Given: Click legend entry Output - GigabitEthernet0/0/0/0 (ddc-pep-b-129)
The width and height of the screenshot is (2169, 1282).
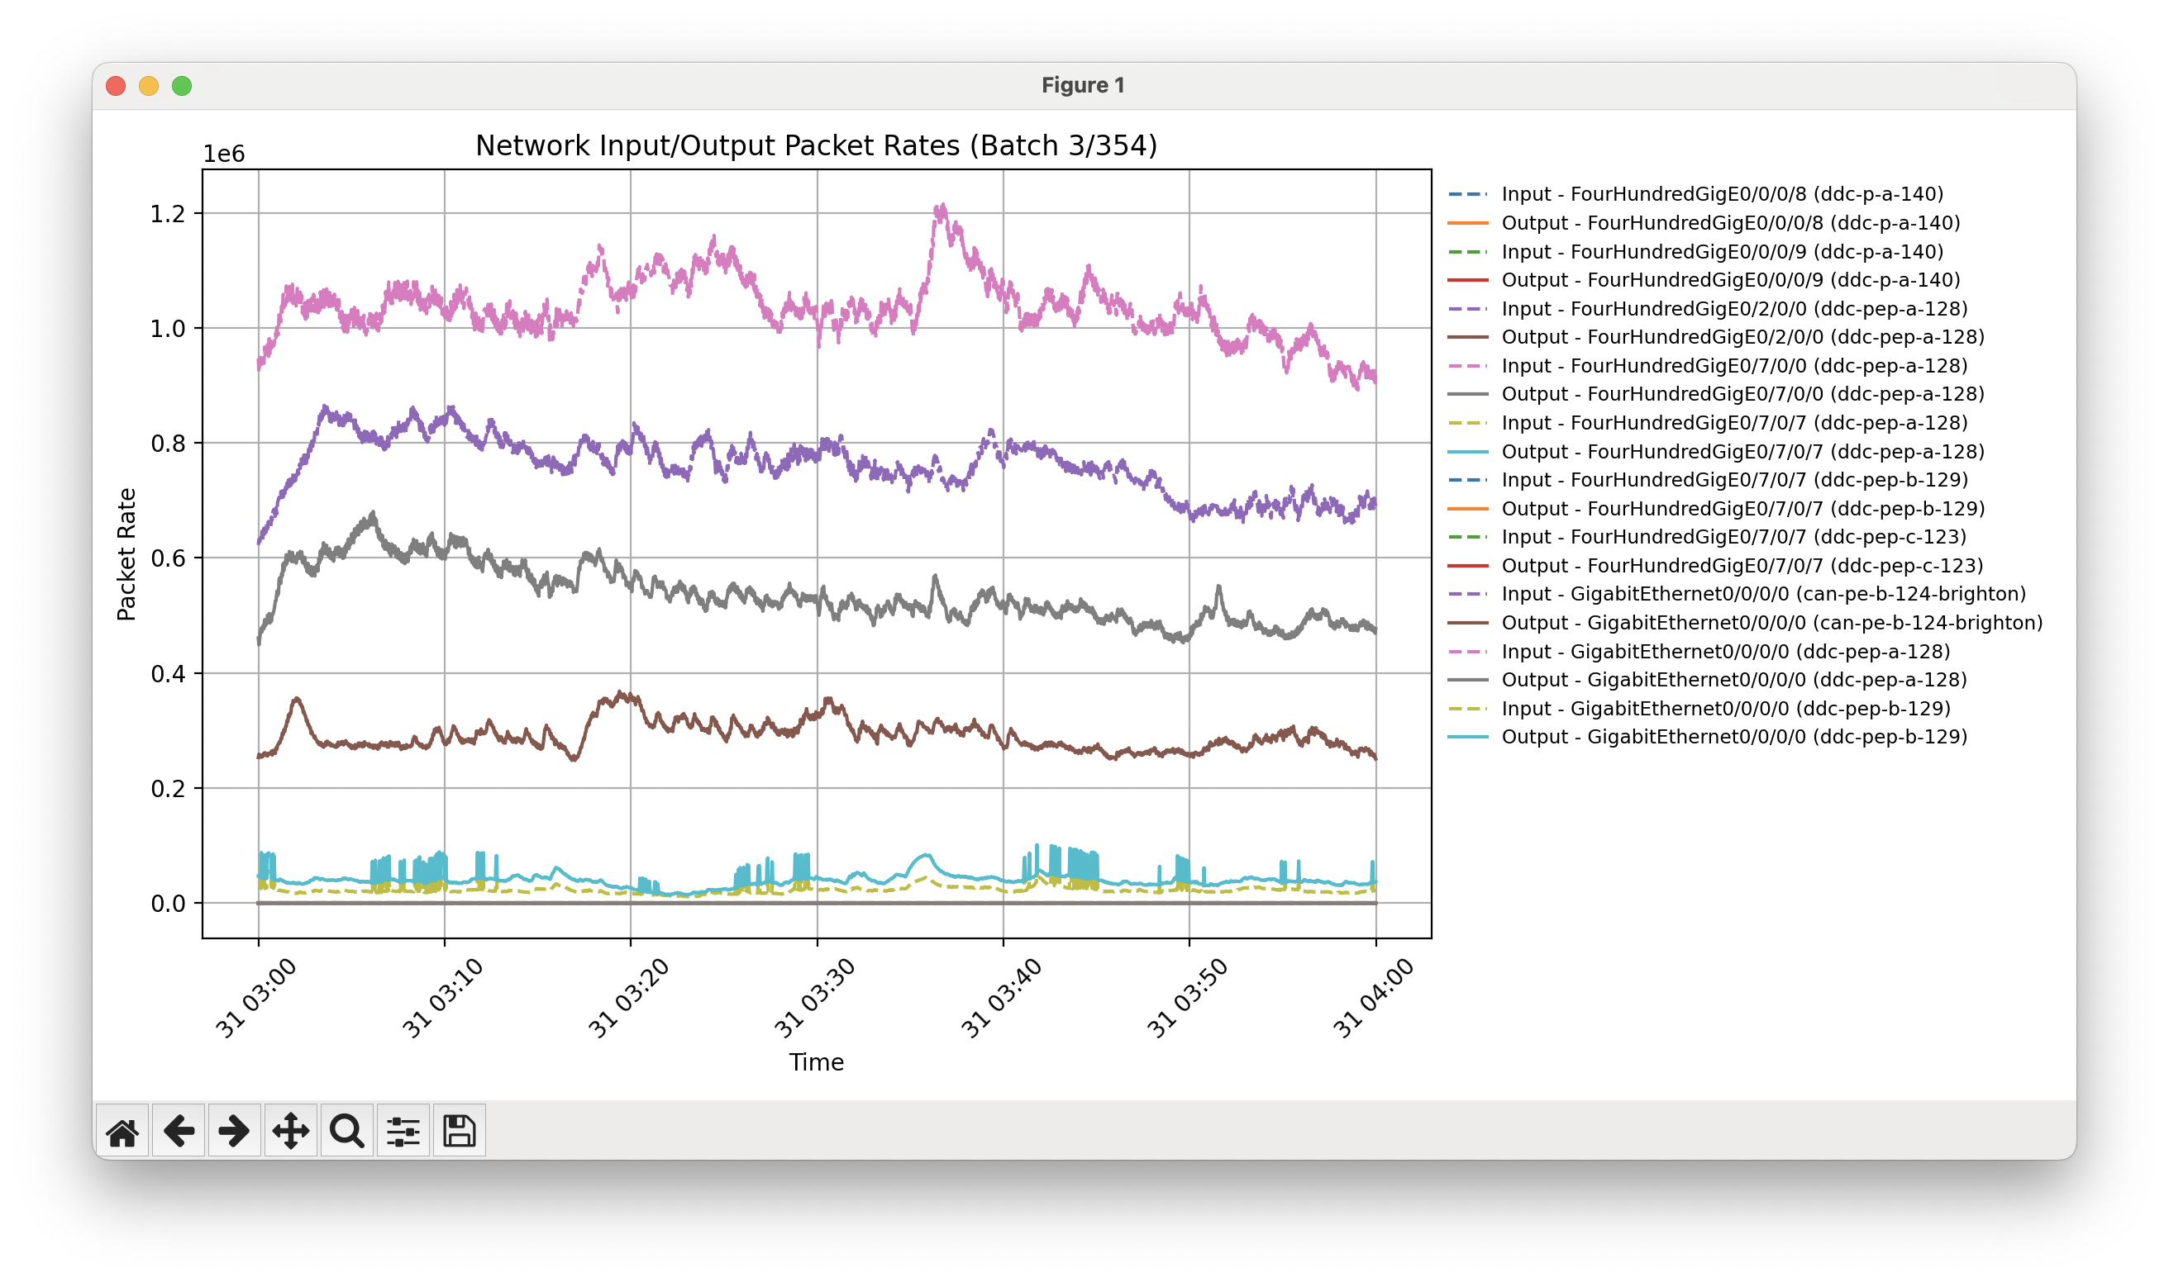Looking at the screenshot, I should [x=1733, y=737].
